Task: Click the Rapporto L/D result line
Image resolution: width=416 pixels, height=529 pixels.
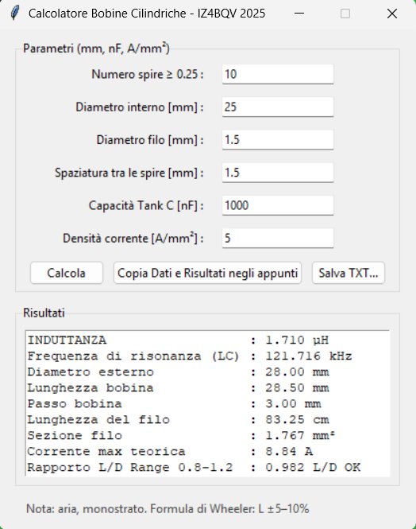Action: click(x=194, y=467)
